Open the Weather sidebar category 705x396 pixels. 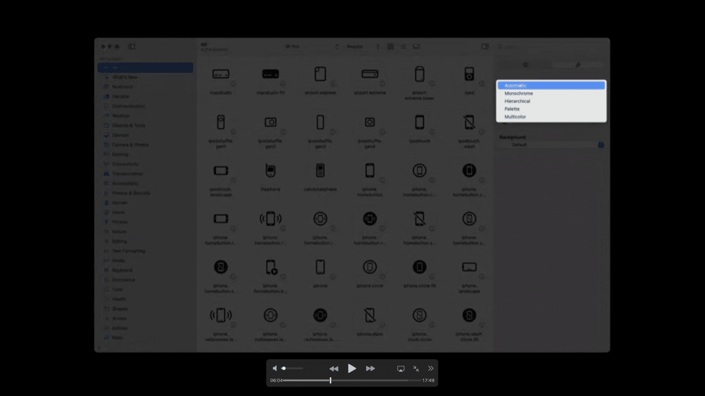145,116
